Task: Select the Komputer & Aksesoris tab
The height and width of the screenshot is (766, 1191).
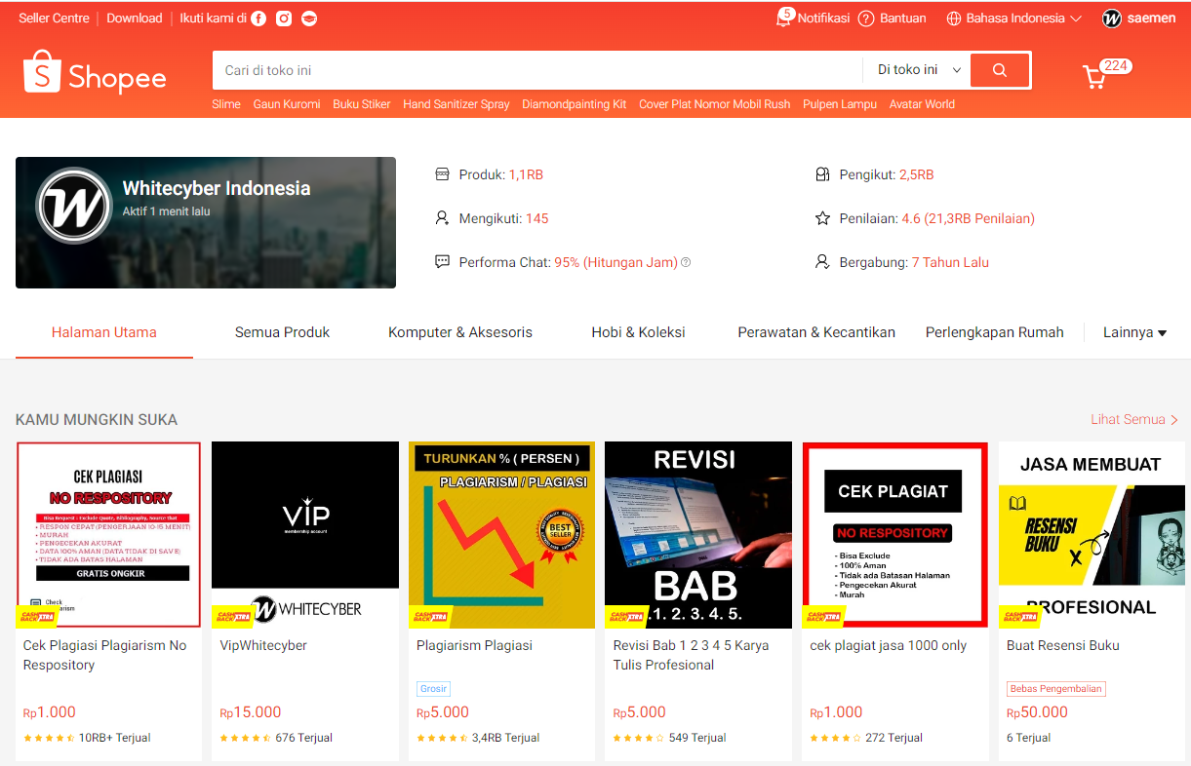Action: tap(460, 332)
